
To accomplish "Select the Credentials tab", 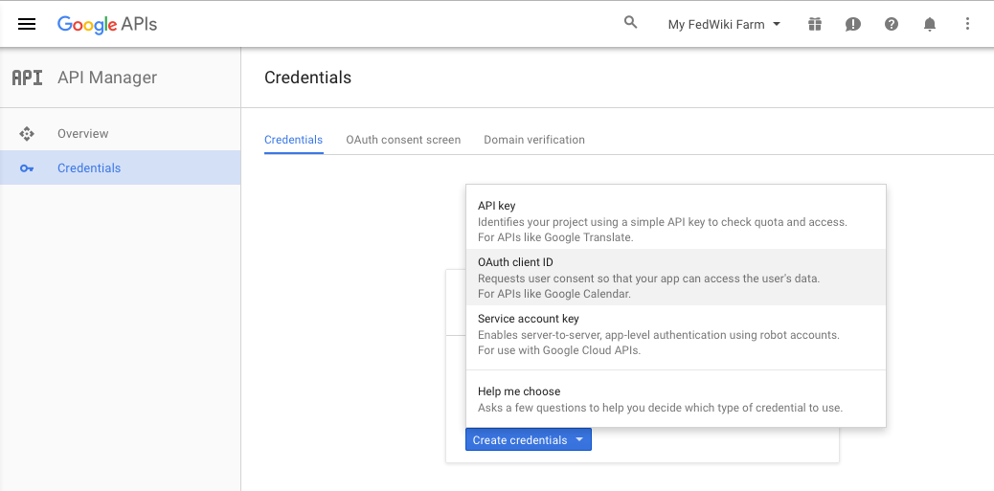I will coord(294,140).
